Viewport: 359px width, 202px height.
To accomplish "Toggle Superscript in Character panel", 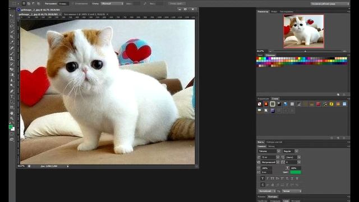I will pyautogui.click(x=282, y=178).
